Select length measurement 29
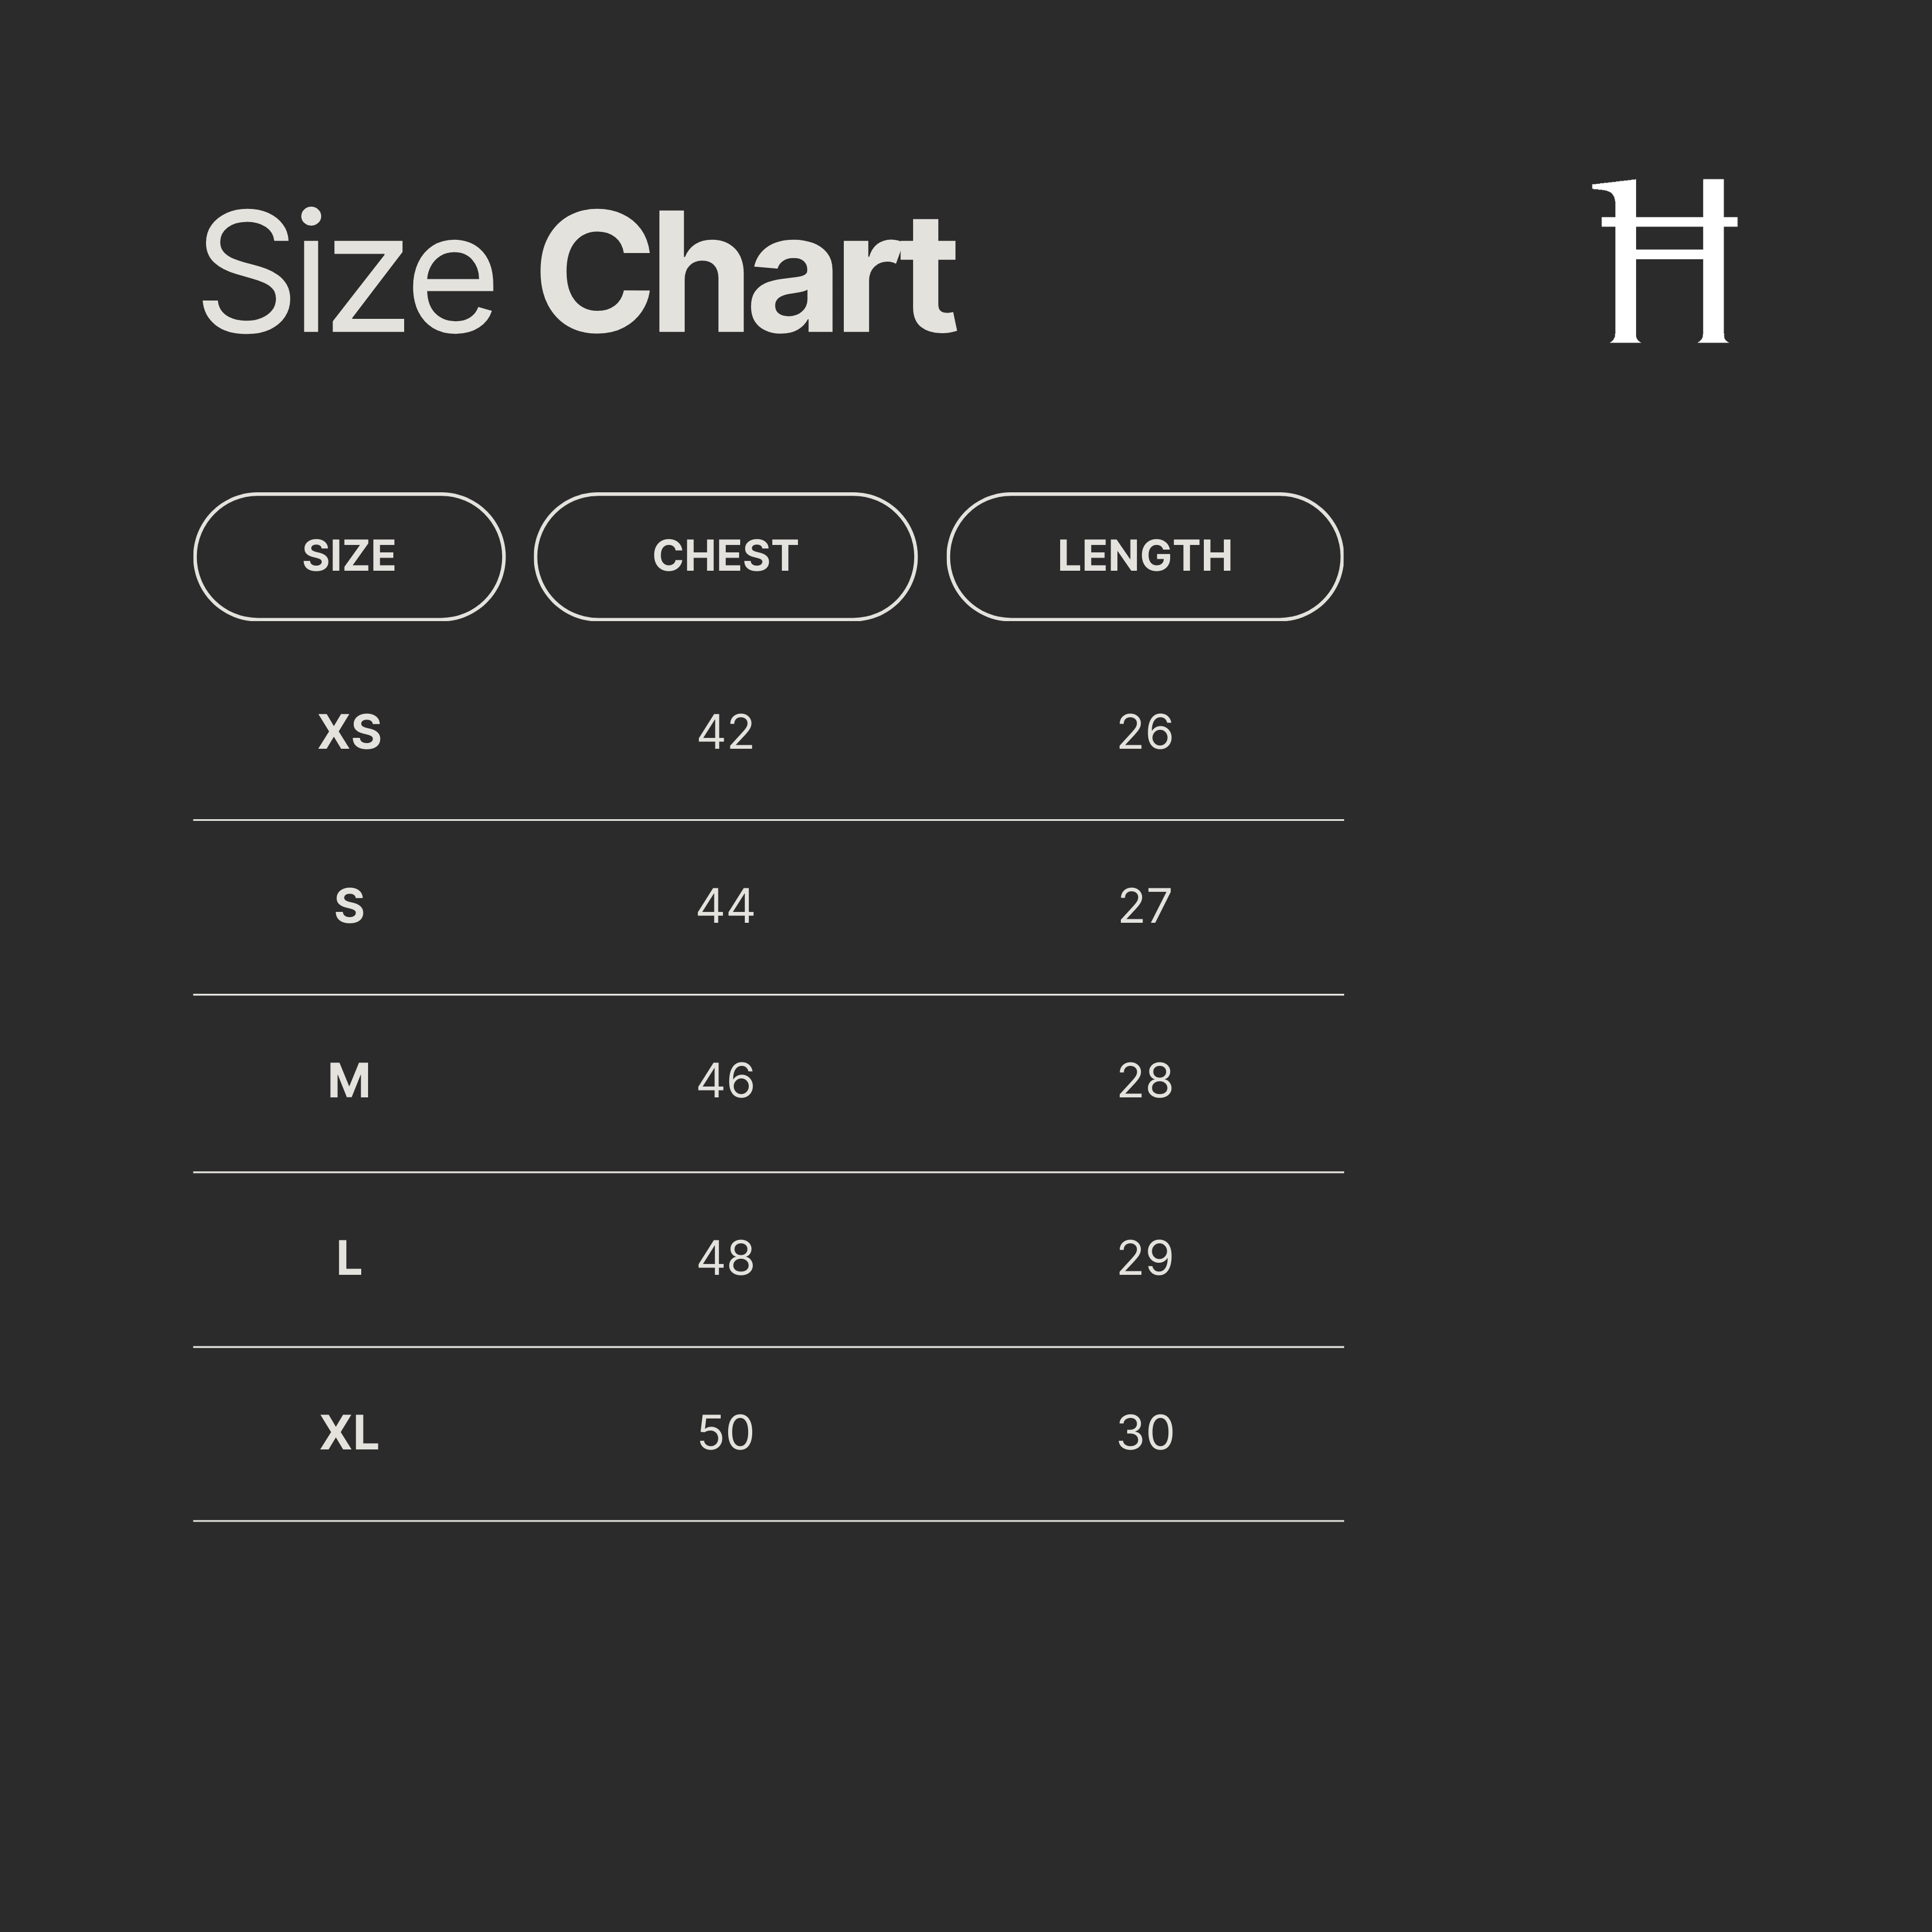Screen dimensions: 1932x1932 pos(1145,1258)
